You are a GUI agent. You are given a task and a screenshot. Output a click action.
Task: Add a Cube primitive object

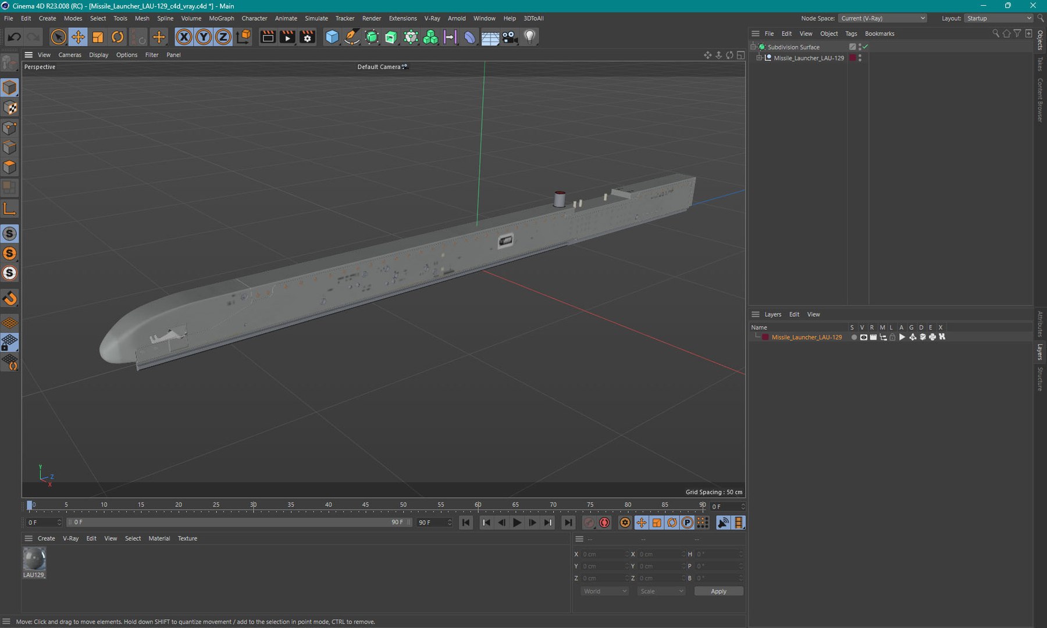tap(332, 37)
